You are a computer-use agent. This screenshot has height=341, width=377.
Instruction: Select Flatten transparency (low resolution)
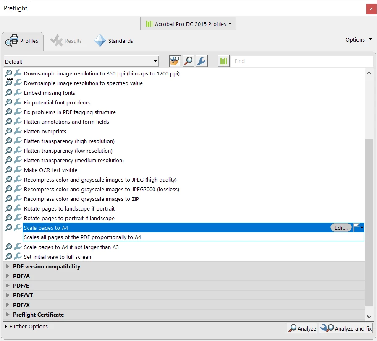tap(68, 151)
